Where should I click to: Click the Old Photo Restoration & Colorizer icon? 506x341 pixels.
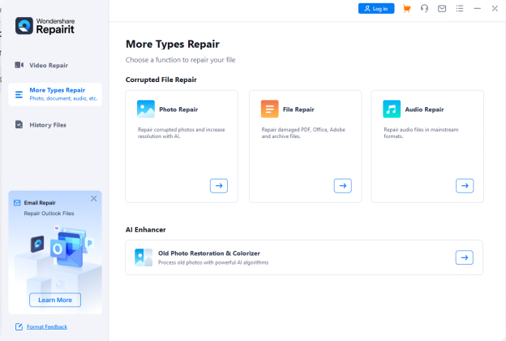tap(144, 257)
